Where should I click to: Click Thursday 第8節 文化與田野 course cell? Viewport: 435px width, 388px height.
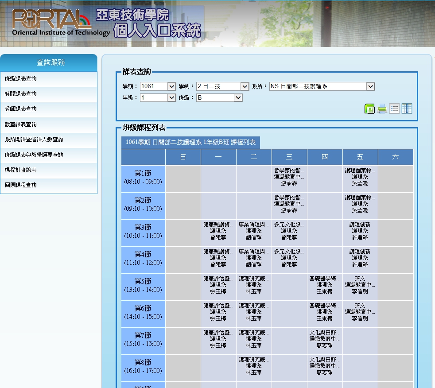tap(325, 368)
